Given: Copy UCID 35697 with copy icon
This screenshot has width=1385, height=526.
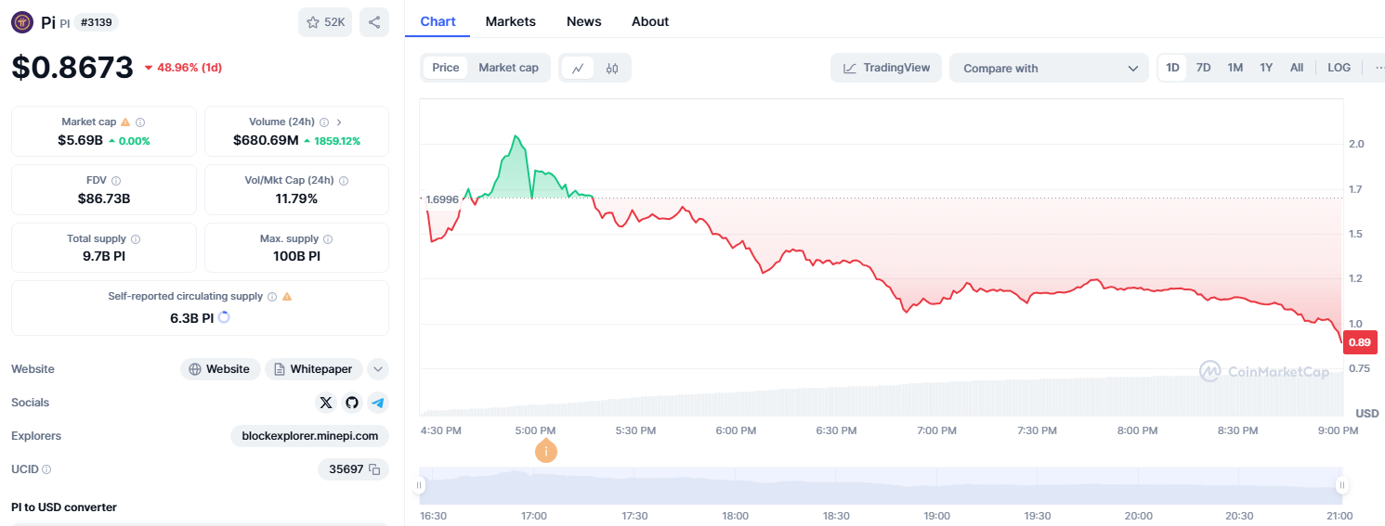Looking at the screenshot, I should click(x=375, y=469).
